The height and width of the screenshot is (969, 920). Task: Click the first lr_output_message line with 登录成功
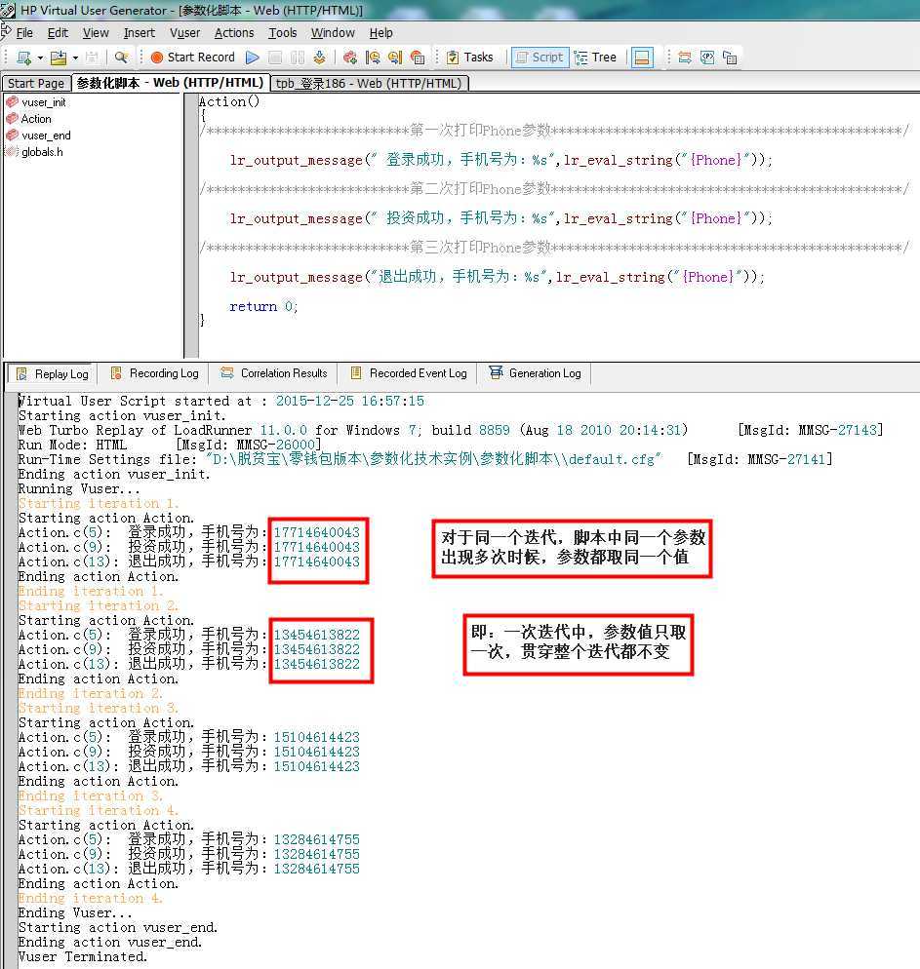click(500, 160)
